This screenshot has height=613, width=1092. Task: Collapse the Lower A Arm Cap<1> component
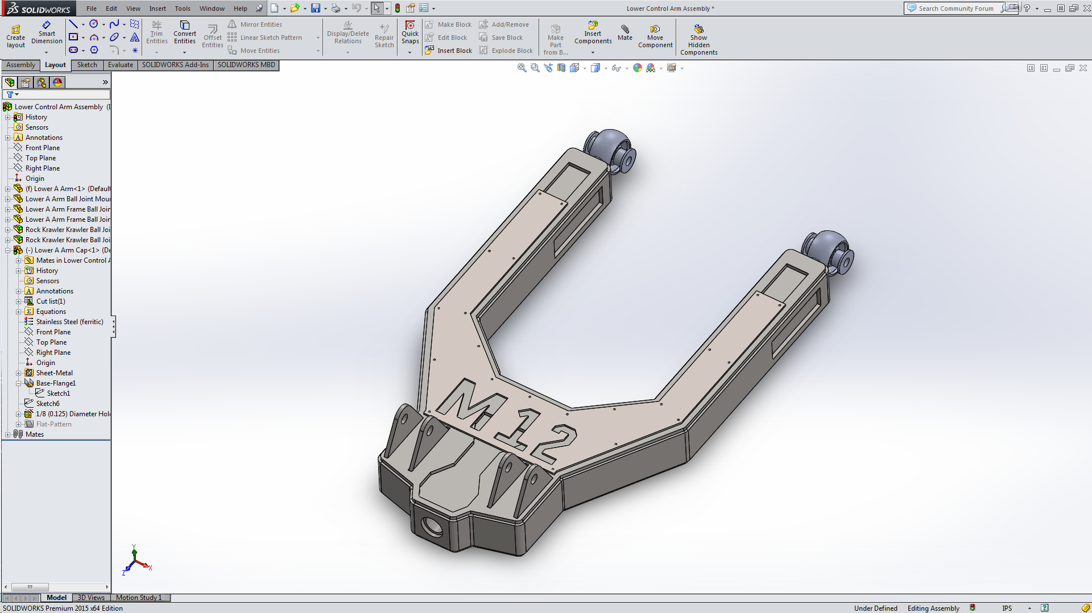tap(8, 250)
